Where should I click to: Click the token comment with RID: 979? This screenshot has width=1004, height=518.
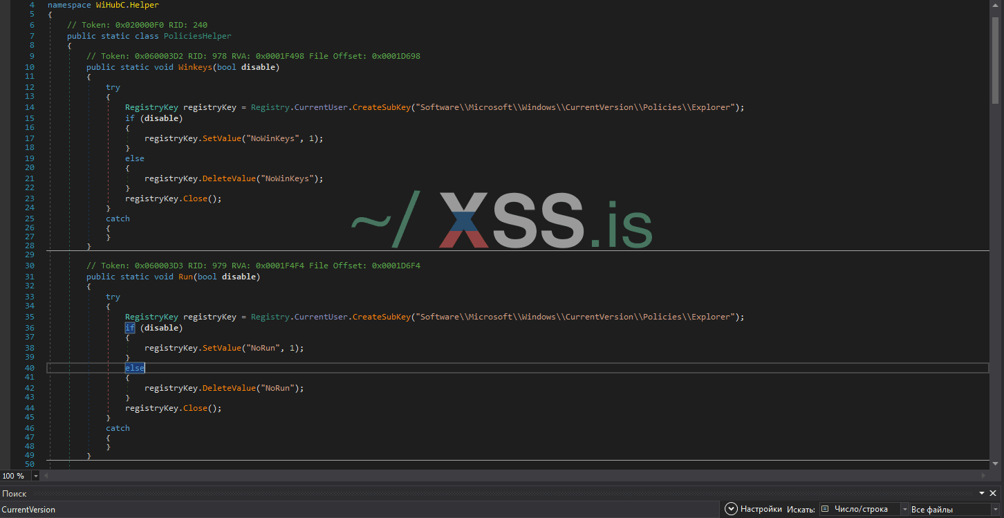253,266
